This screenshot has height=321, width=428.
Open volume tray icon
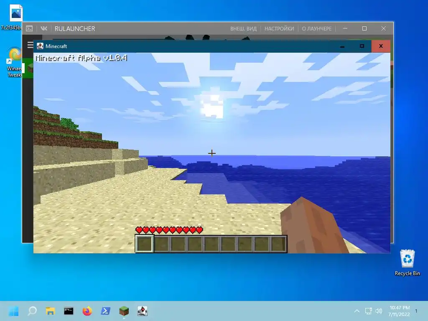pyautogui.click(x=379, y=311)
